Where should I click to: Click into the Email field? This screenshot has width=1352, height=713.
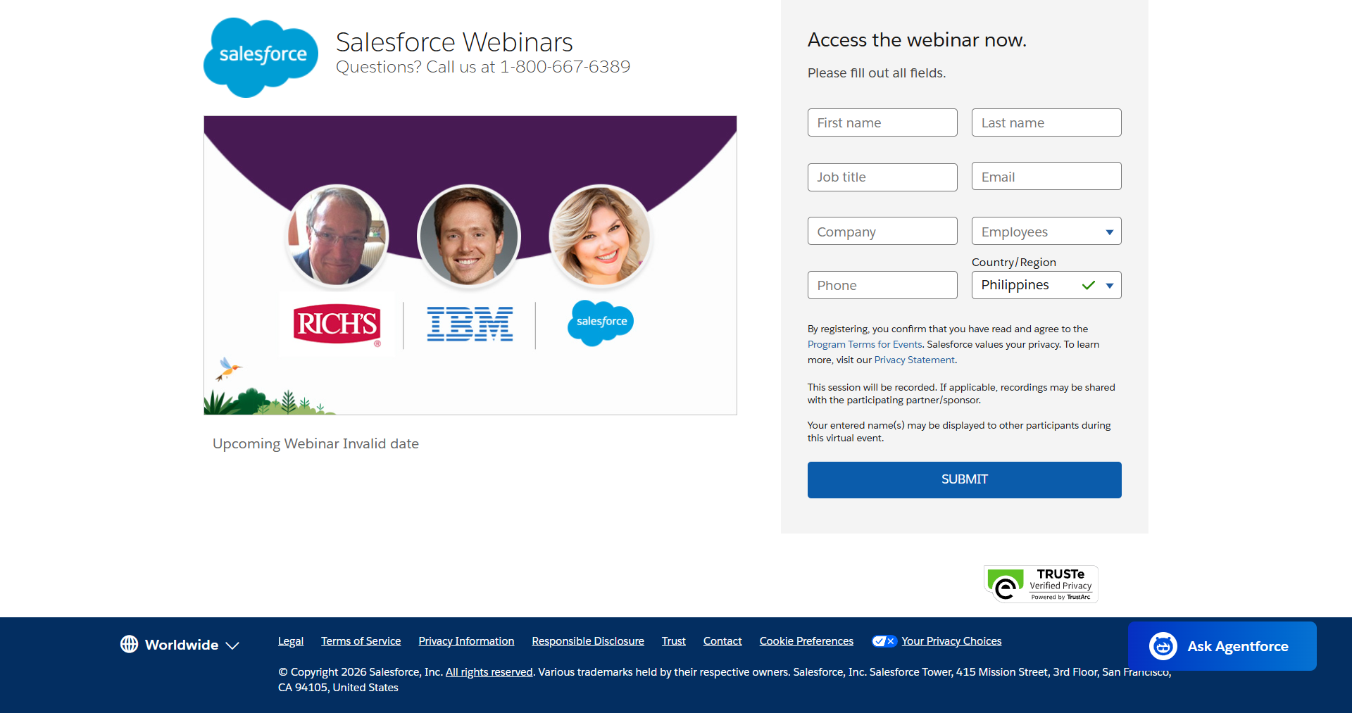1046,177
